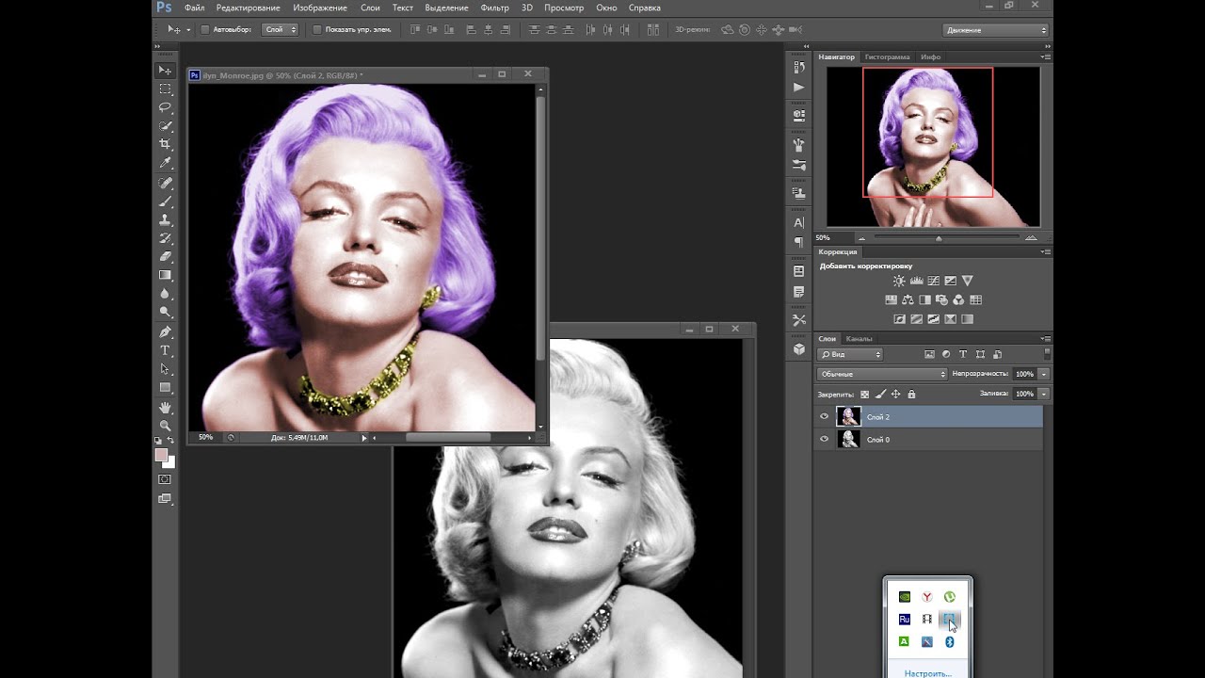Screen dimensions: 1205x678
Task: Select the History Brush tool
Action: [166, 237]
